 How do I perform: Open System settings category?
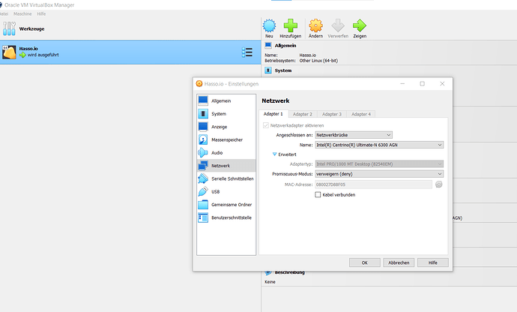pos(226,113)
